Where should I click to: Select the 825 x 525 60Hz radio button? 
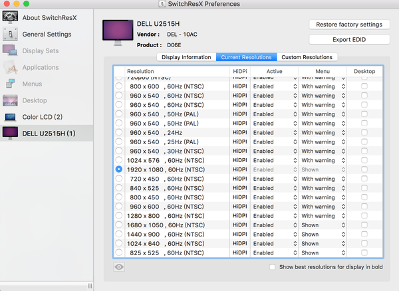click(119, 252)
